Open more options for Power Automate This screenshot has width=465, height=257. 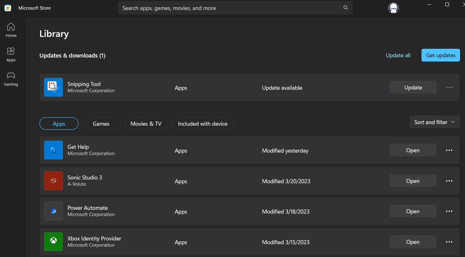click(449, 211)
